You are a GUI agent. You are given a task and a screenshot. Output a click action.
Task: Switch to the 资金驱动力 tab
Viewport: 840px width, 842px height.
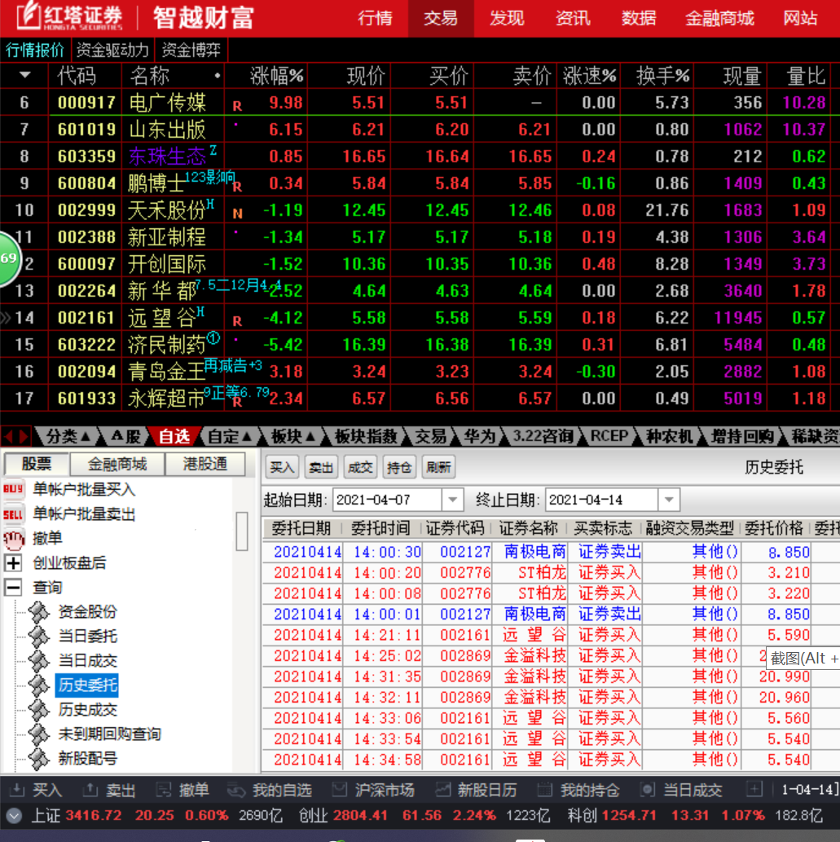(x=112, y=50)
